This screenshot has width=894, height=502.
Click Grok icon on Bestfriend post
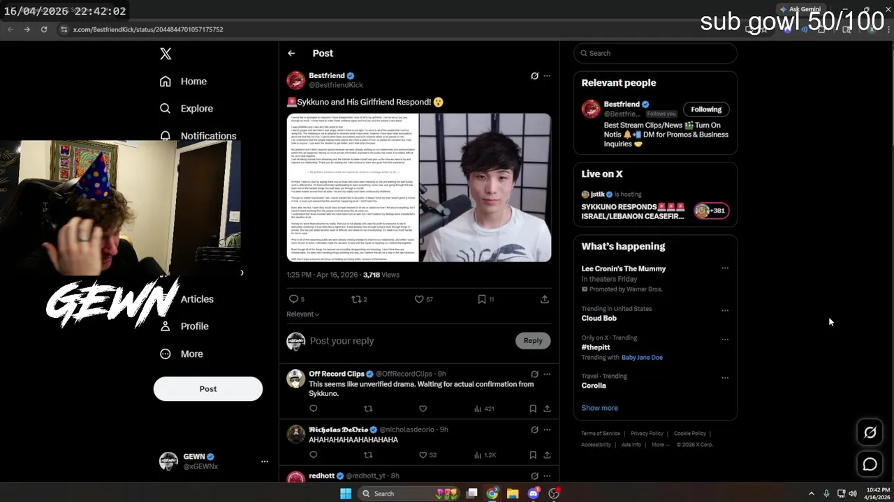[534, 76]
